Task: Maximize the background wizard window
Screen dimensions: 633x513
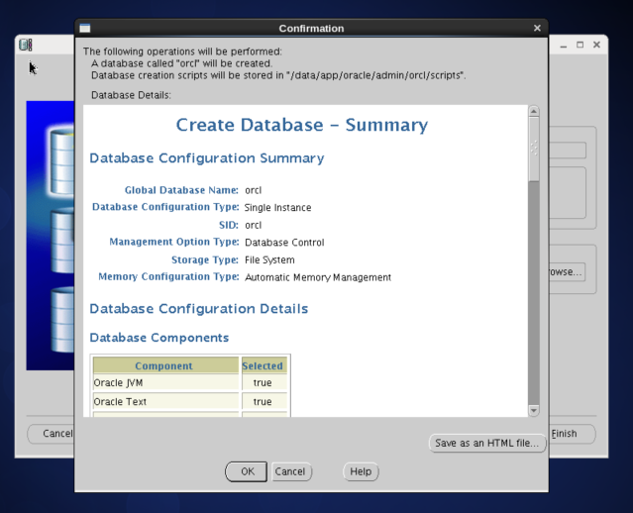Action: pyautogui.click(x=580, y=45)
